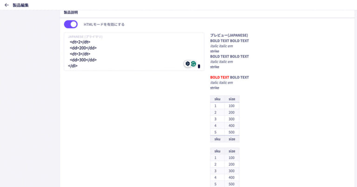357x187 pixels.
Task: Place cursor on the <dt>2</dt> line
Action: coord(80,42)
